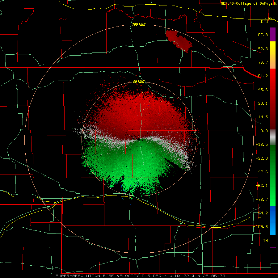Viewport: 278px width, 278px height.
Task: Click the -32.0 value on the velocity scale
Action: click(x=262, y=158)
